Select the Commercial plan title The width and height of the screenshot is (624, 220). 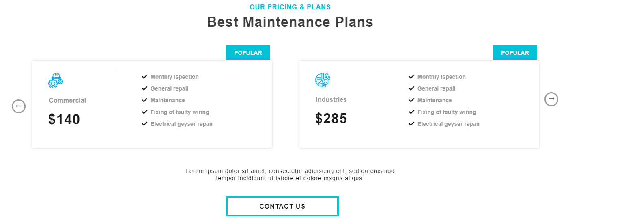point(67,100)
